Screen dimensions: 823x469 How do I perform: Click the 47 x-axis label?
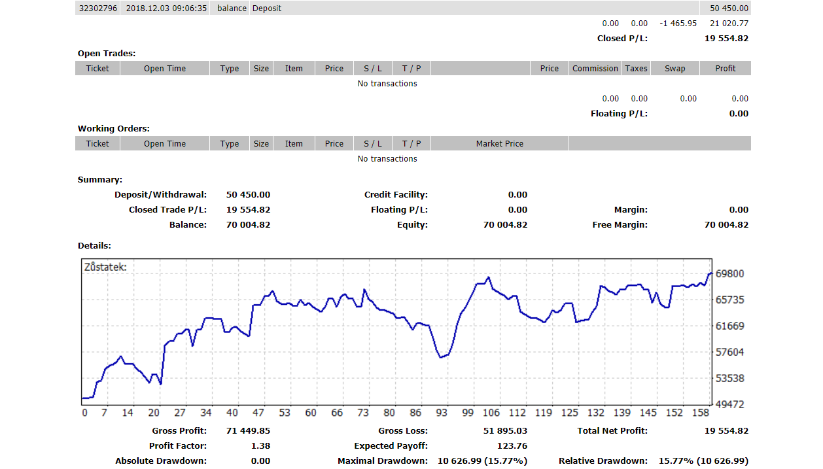pos(258,413)
